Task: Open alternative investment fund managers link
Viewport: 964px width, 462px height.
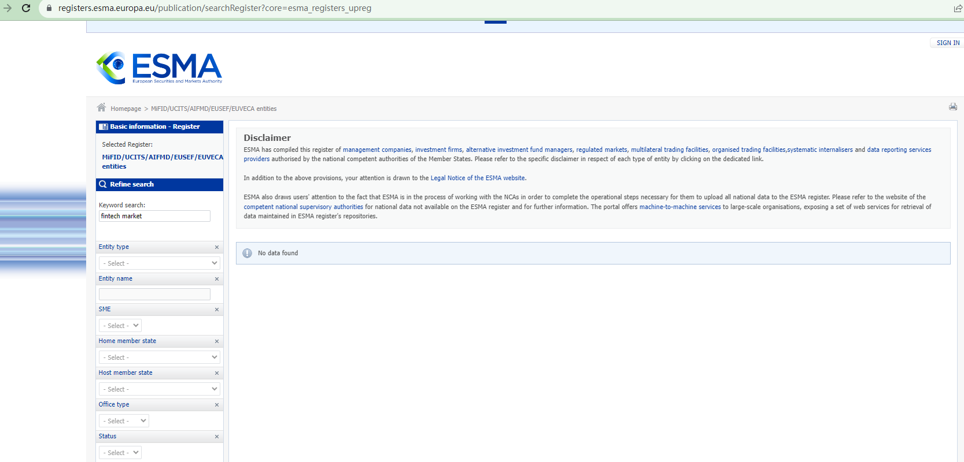Action: coord(519,150)
